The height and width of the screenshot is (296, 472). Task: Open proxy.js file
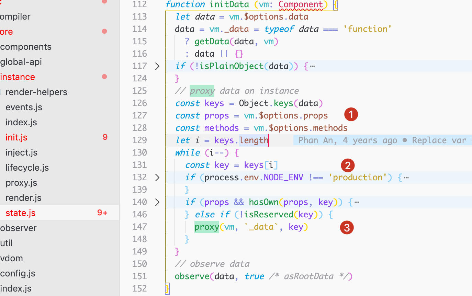(x=21, y=183)
